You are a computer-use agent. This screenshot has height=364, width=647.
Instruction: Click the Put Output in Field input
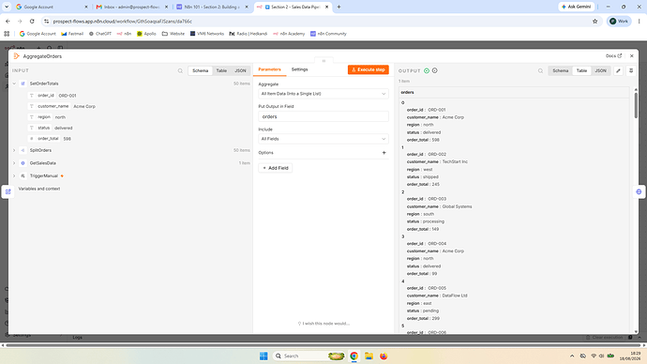click(x=323, y=116)
